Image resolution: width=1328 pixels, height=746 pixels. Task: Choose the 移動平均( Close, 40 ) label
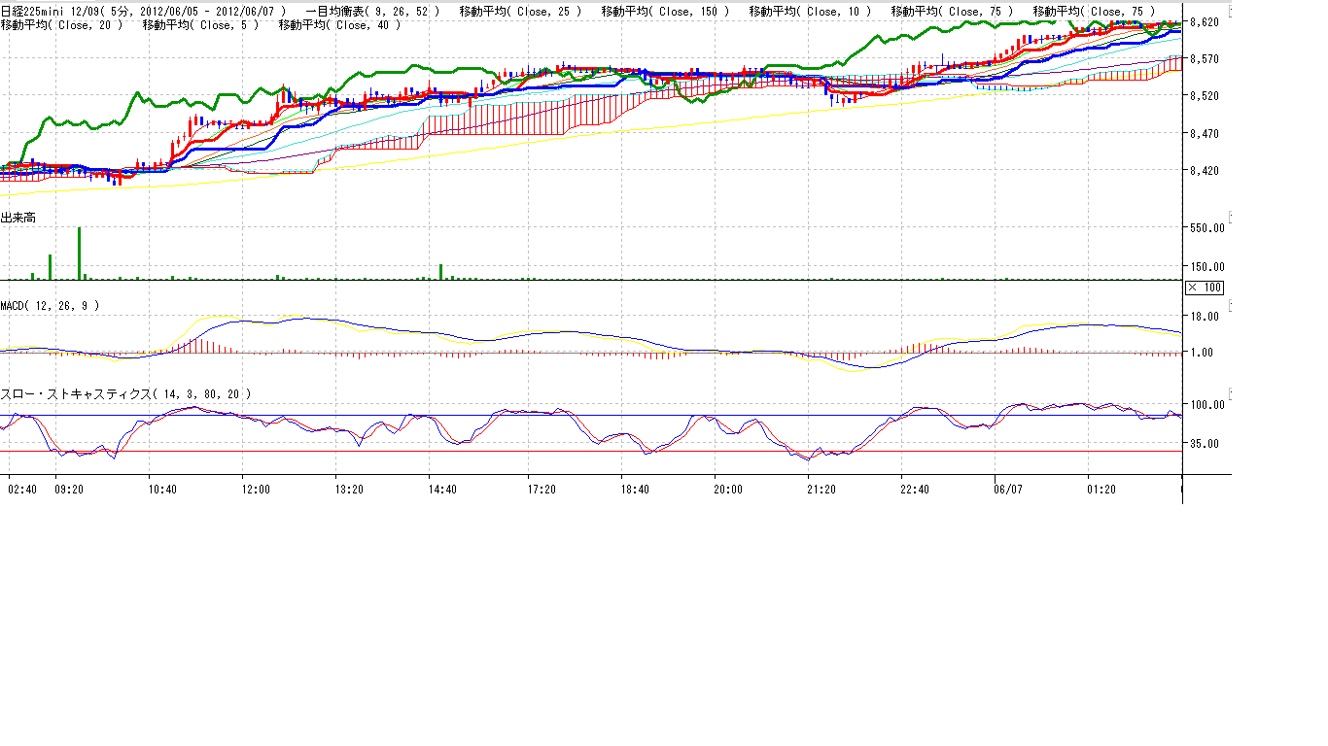(339, 24)
